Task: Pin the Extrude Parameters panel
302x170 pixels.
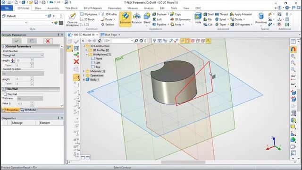Action: pyautogui.click(x=58, y=34)
